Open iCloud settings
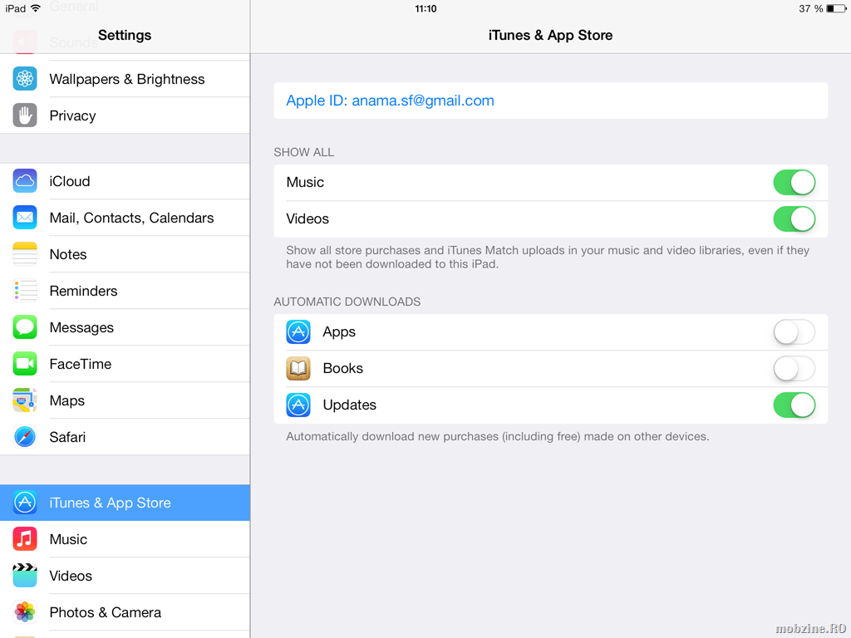 pos(125,180)
